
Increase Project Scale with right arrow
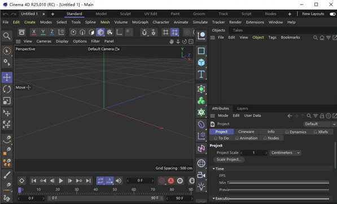(x=266, y=153)
